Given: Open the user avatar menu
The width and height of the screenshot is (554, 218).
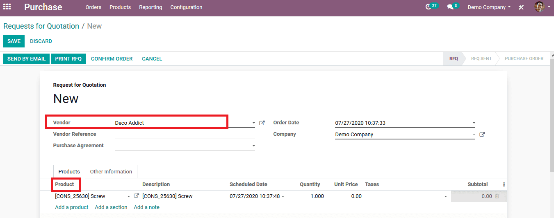Looking at the screenshot, I should pyautogui.click(x=540, y=7).
